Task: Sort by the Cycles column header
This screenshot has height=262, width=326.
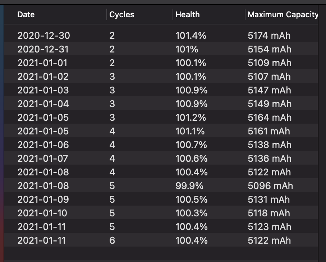Action: coord(121,15)
